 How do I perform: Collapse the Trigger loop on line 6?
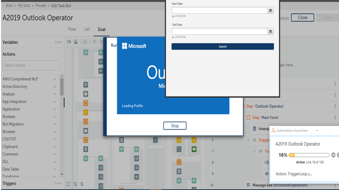(x=248, y=140)
